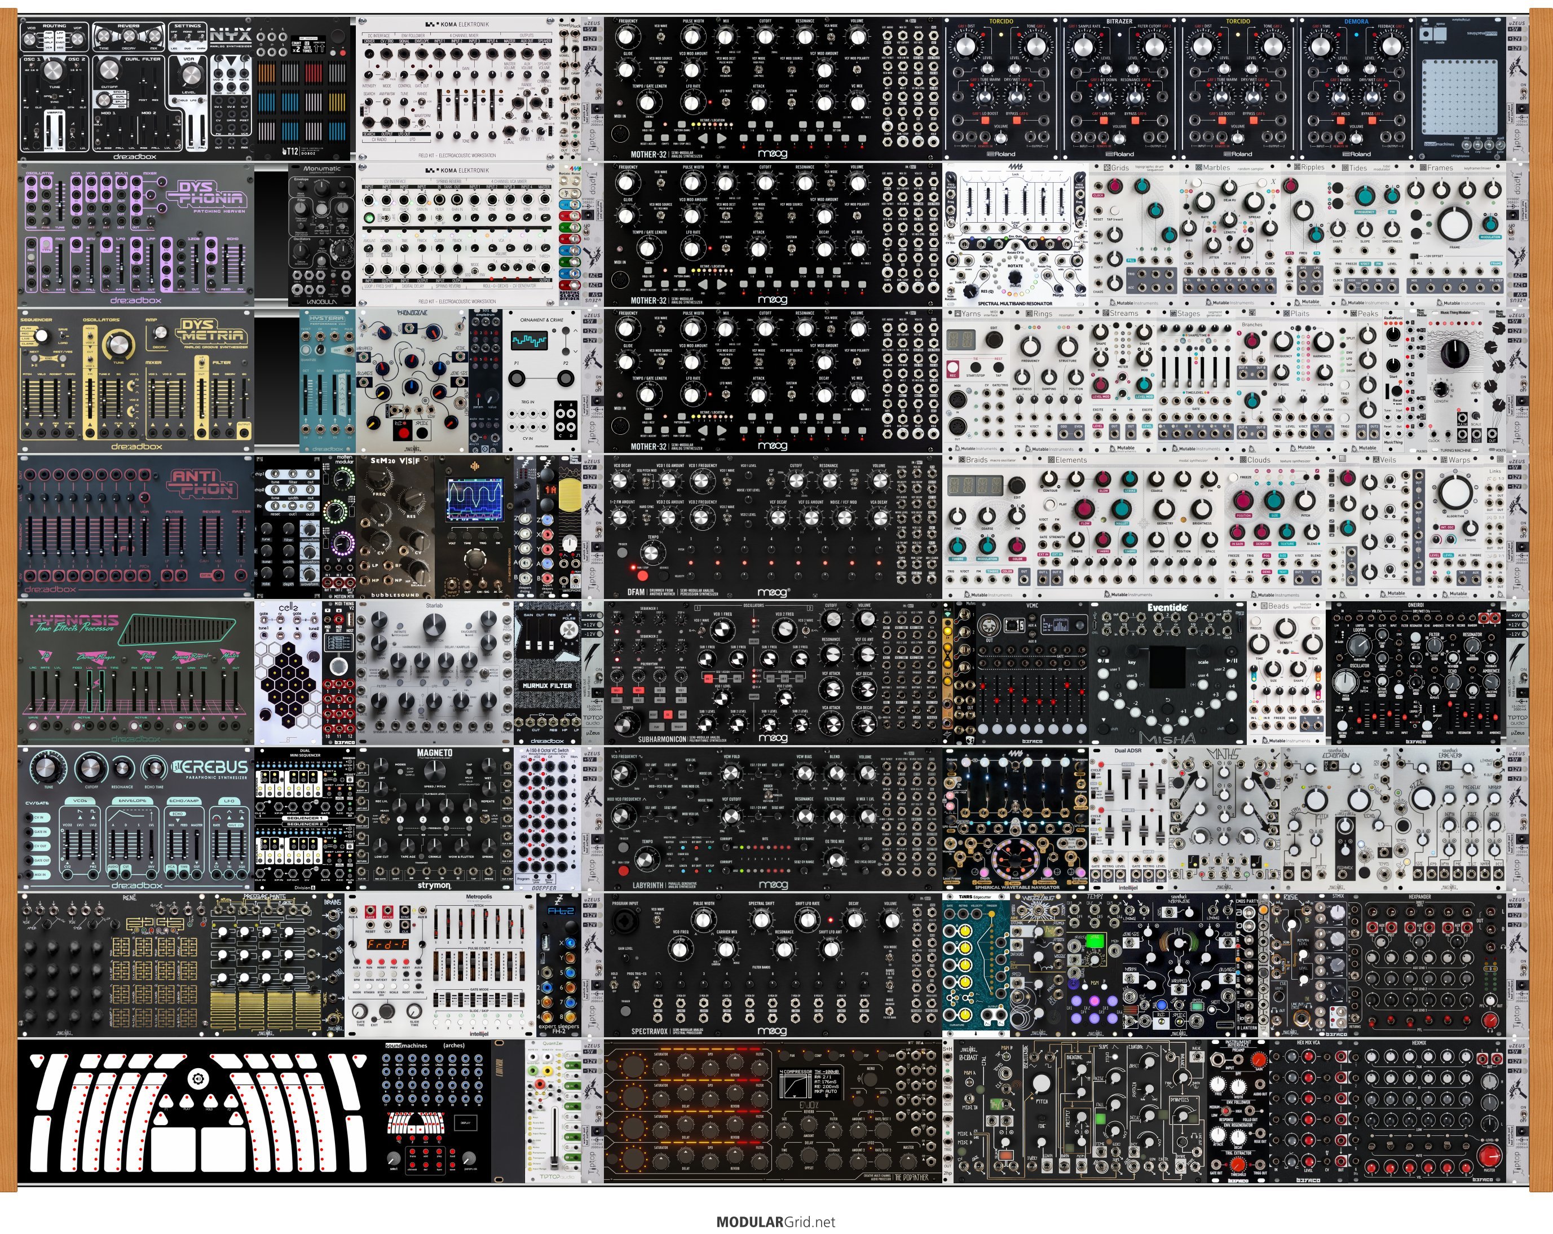
Task: Click the René sequencer module
Action: point(114,966)
